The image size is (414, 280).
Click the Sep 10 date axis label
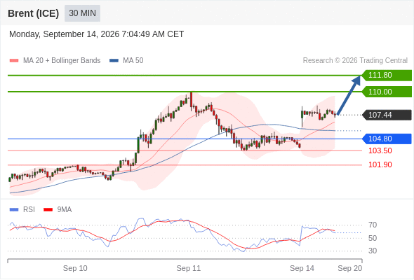pyautogui.click(x=75, y=268)
